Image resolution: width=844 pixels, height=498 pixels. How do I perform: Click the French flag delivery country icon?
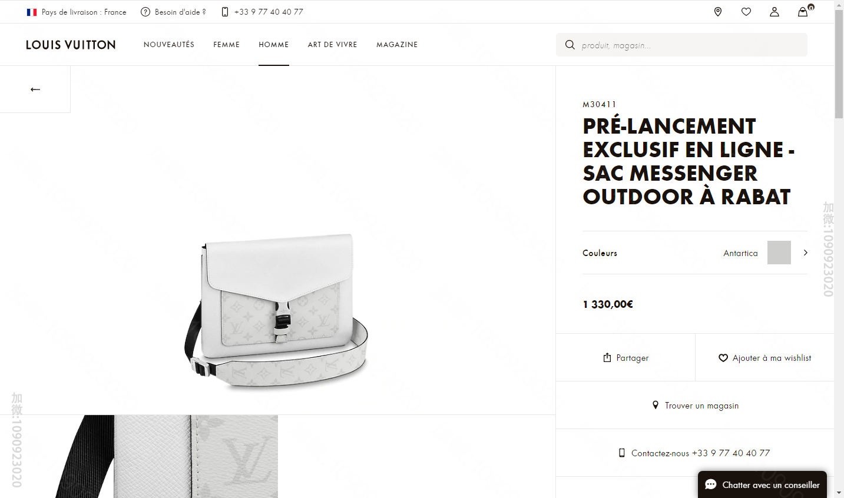click(32, 12)
